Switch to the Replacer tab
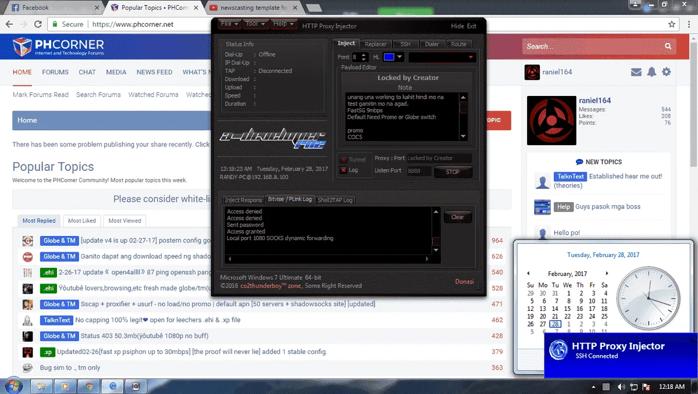This screenshot has height=394, width=698. coord(376,44)
